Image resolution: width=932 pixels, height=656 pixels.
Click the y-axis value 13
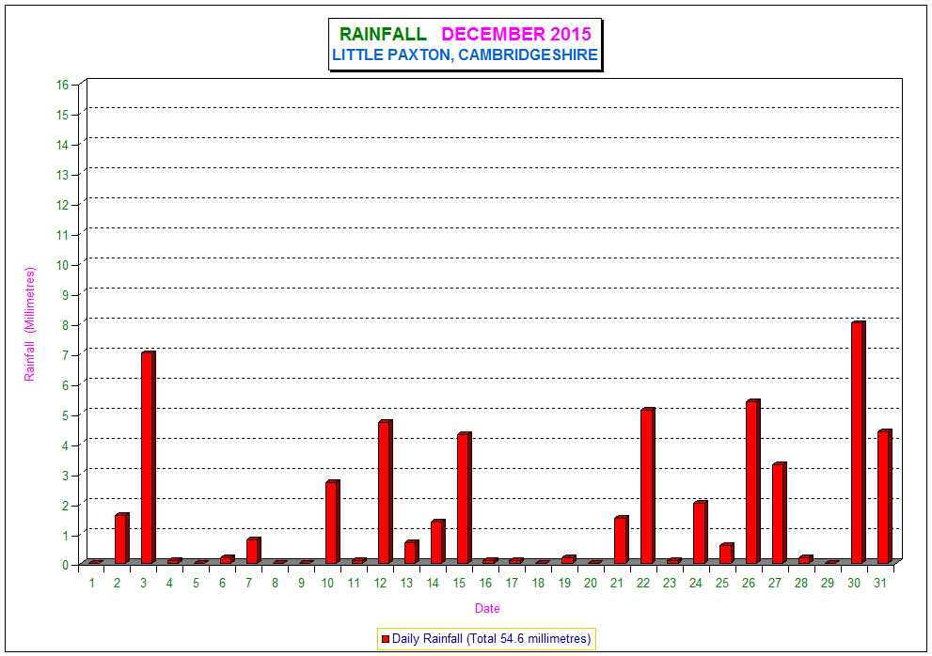[62, 175]
